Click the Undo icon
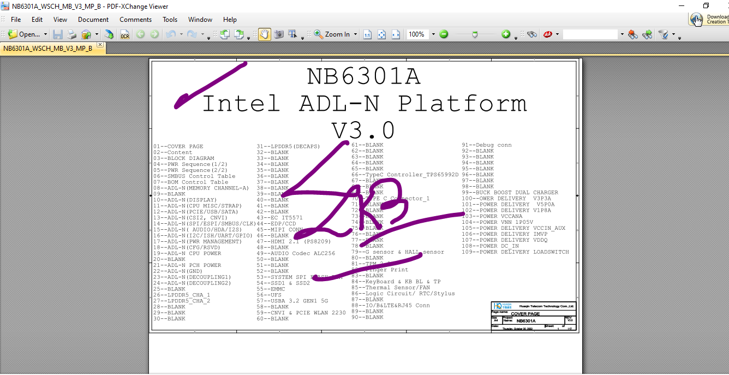729x375 pixels. 171,34
